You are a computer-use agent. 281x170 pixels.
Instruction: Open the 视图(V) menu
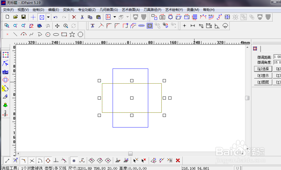23,10
